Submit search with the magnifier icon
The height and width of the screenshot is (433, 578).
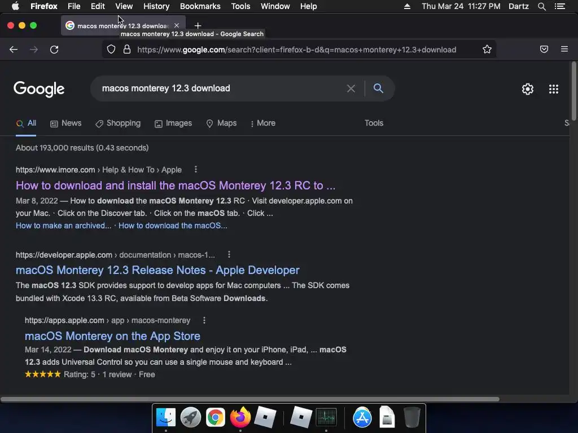pyautogui.click(x=378, y=88)
